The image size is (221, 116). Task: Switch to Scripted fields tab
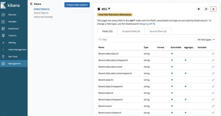pos(129,31)
